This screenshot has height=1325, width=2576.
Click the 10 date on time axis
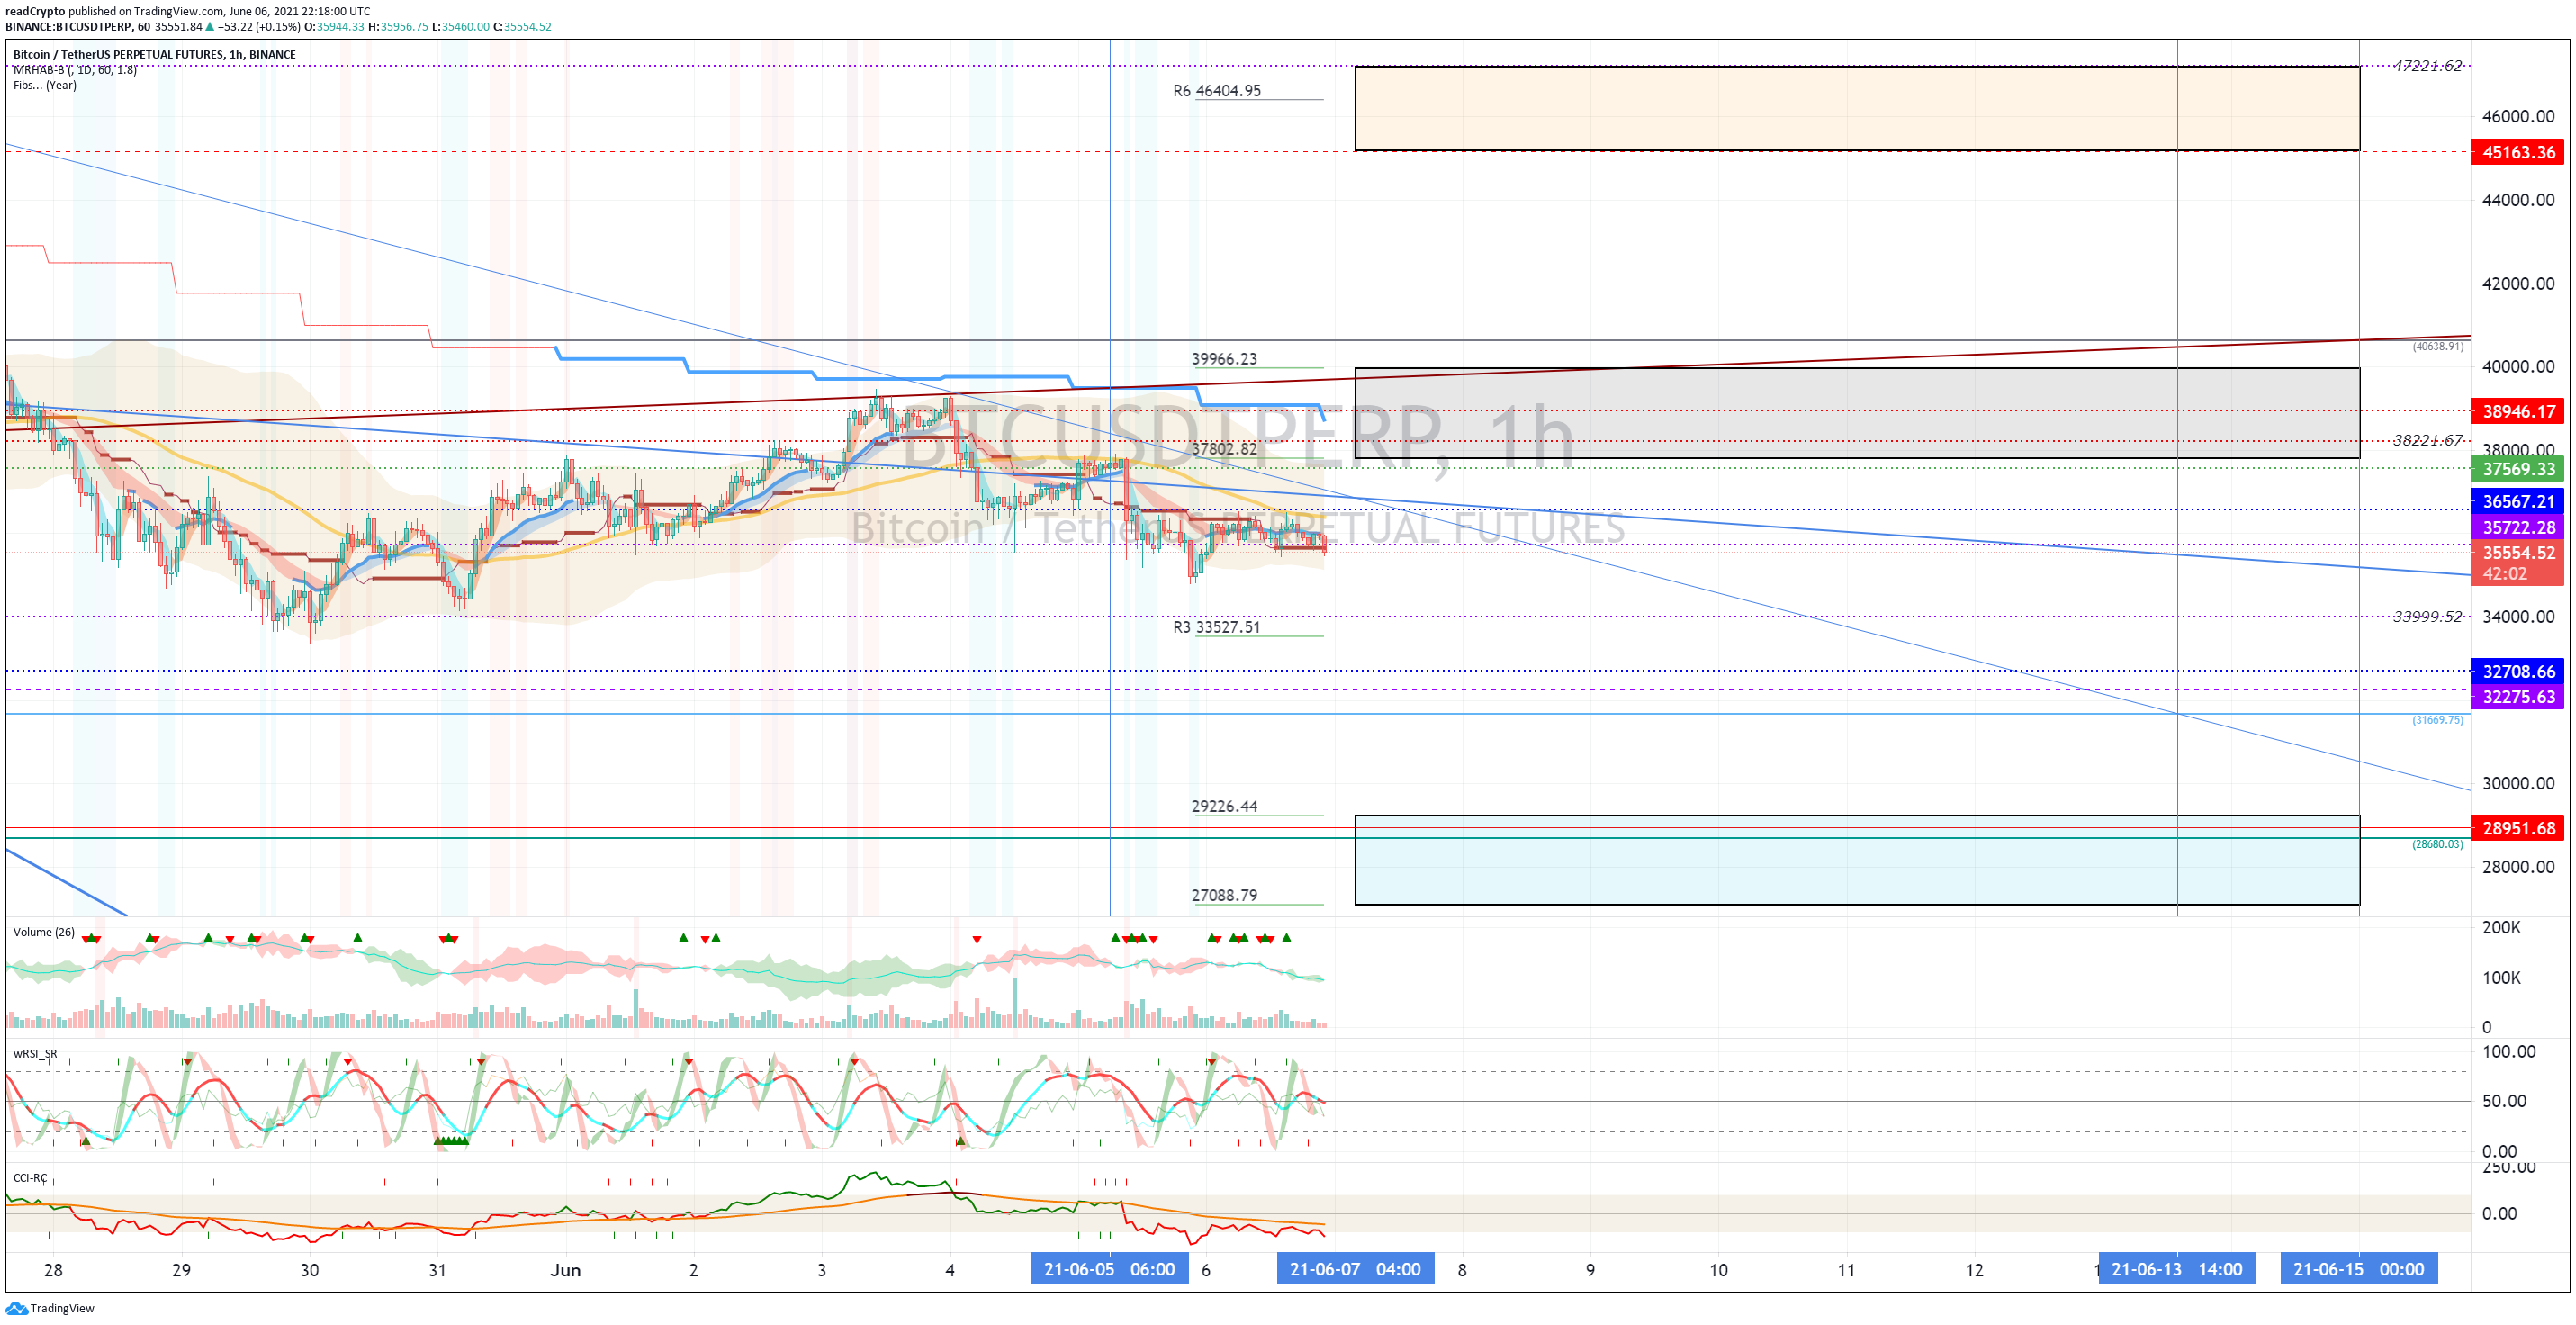(x=1717, y=1270)
